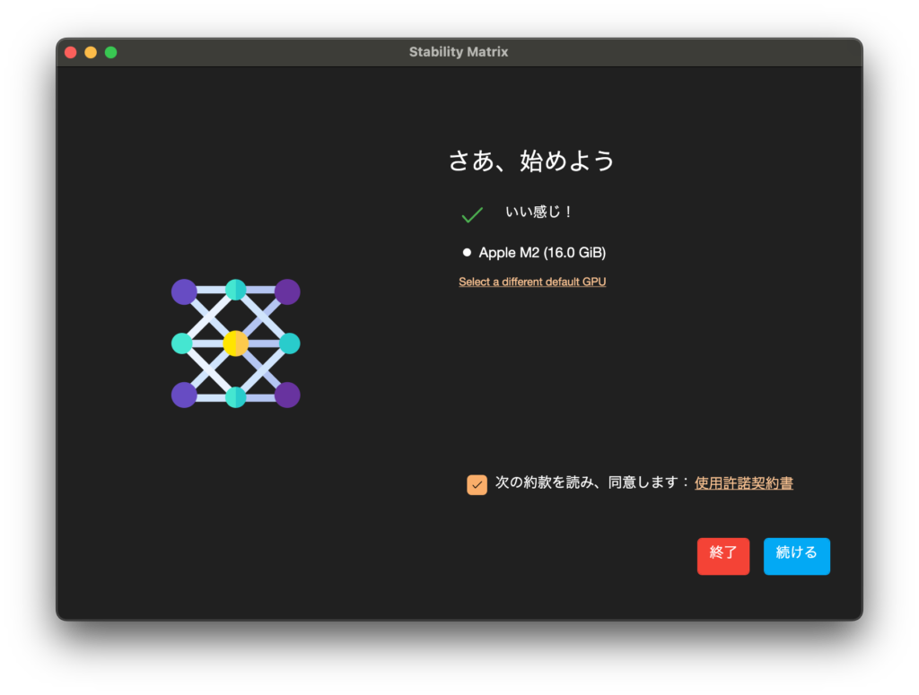This screenshot has height=695, width=919.
Task: Click the bottom-left purple node of the logo
Action: 184,395
